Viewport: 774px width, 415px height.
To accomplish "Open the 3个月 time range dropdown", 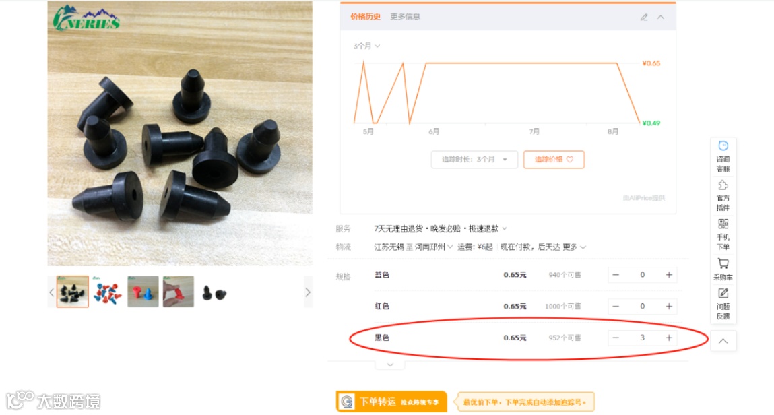I will [366, 46].
